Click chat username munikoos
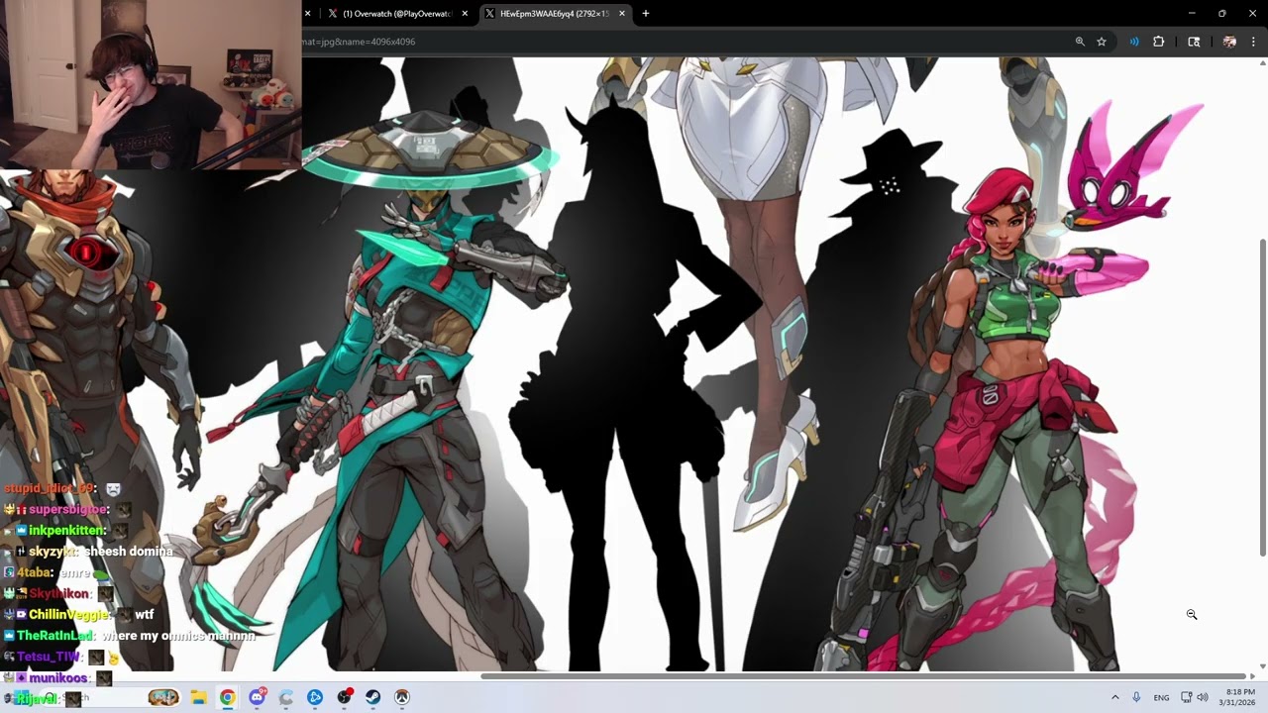This screenshot has width=1268, height=713. pyautogui.click(x=58, y=678)
